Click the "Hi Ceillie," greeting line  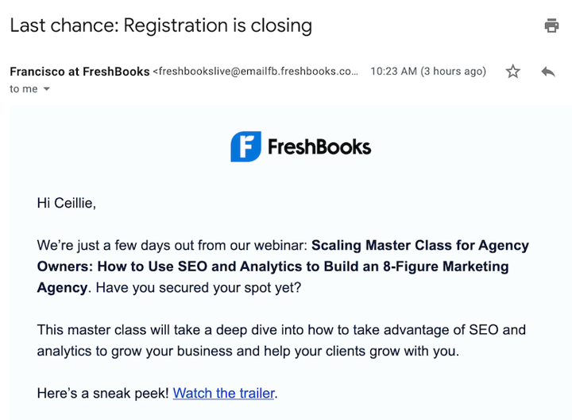tap(67, 203)
